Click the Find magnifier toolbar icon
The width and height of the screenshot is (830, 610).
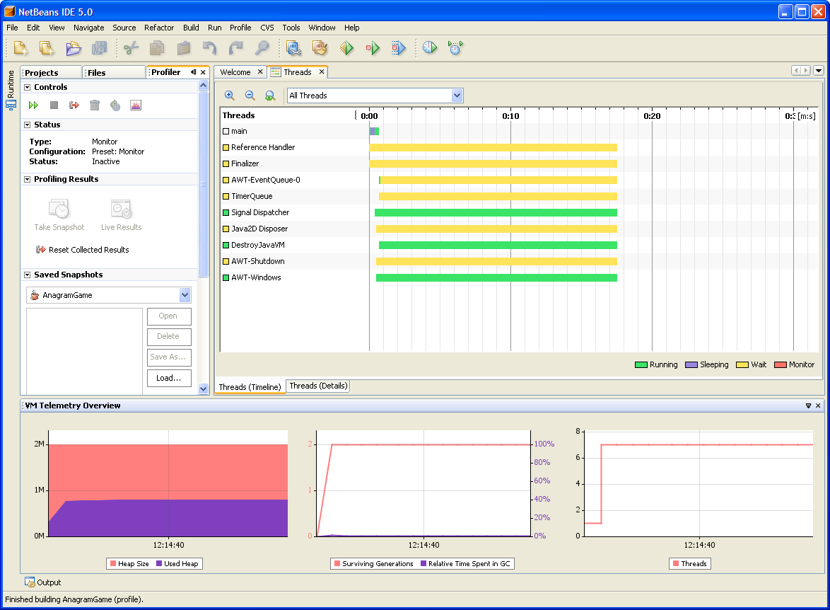pyautogui.click(x=262, y=48)
